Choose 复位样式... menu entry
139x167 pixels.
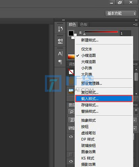(x=104, y=92)
